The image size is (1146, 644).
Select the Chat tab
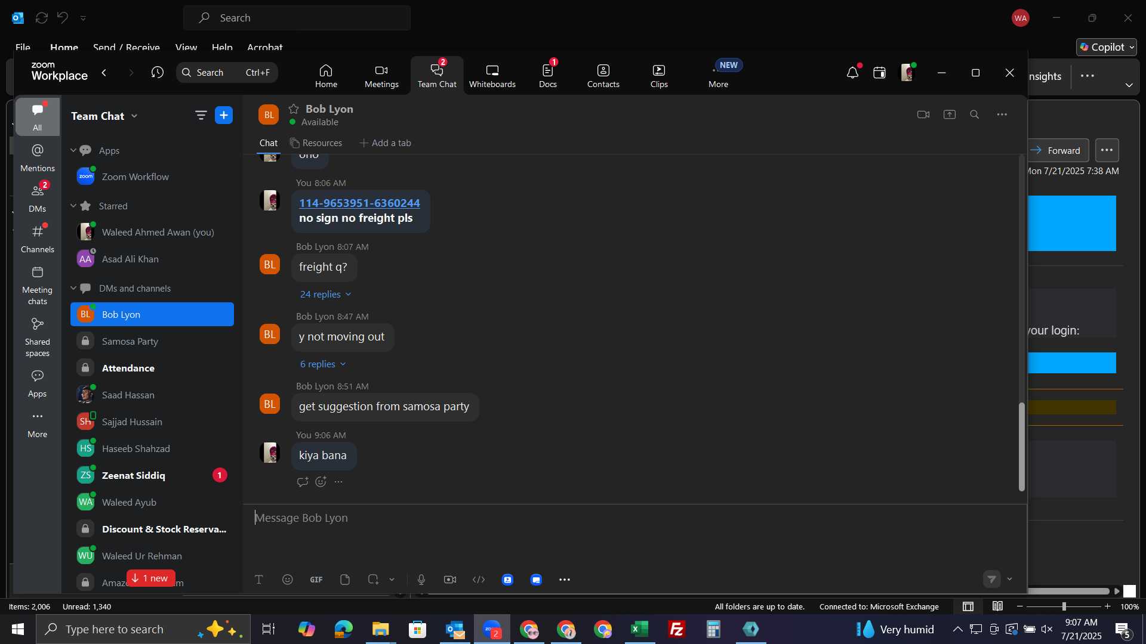(268, 143)
